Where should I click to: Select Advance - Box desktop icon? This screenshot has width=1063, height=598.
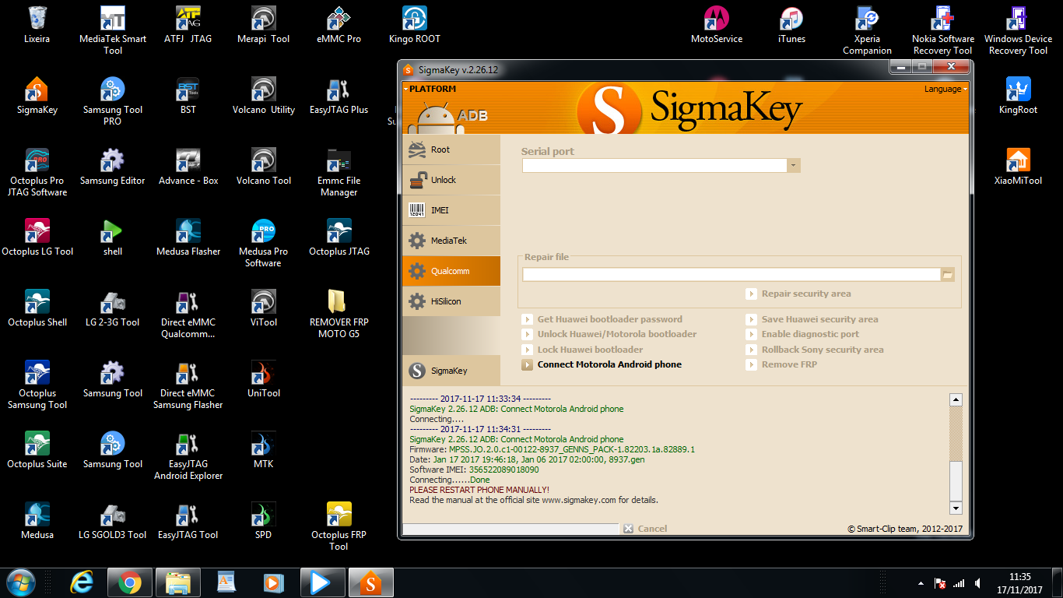point(188,167)
